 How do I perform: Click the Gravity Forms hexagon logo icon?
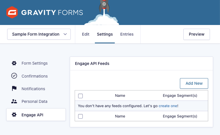tap(12, 12)
